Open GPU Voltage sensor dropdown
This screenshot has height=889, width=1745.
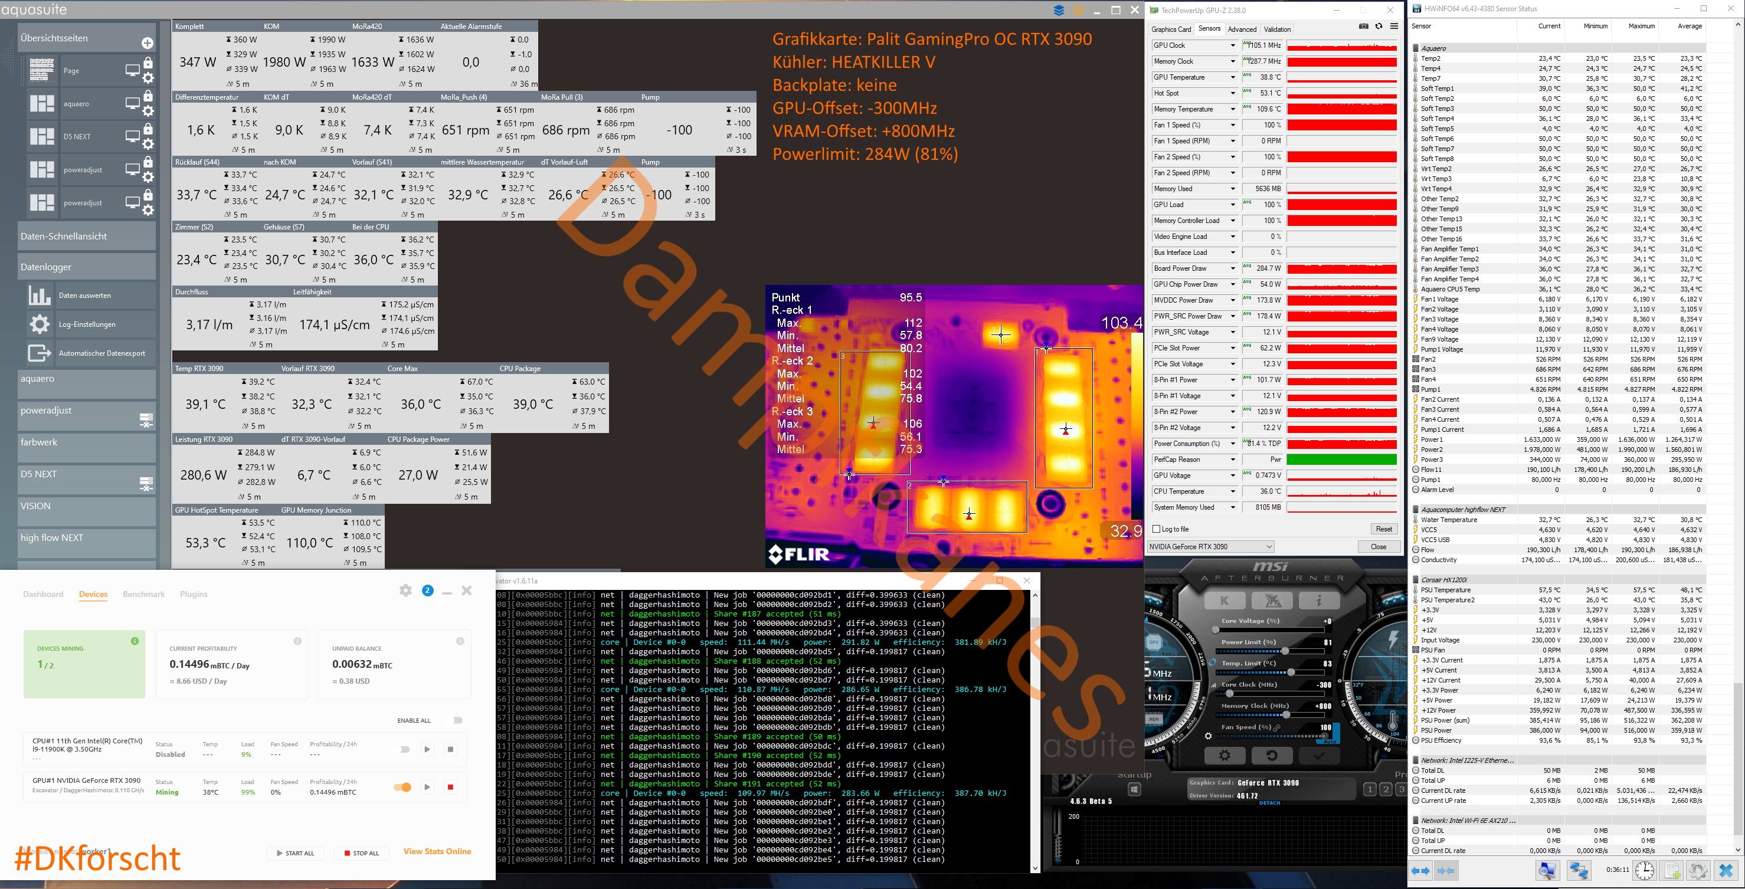1233,475
